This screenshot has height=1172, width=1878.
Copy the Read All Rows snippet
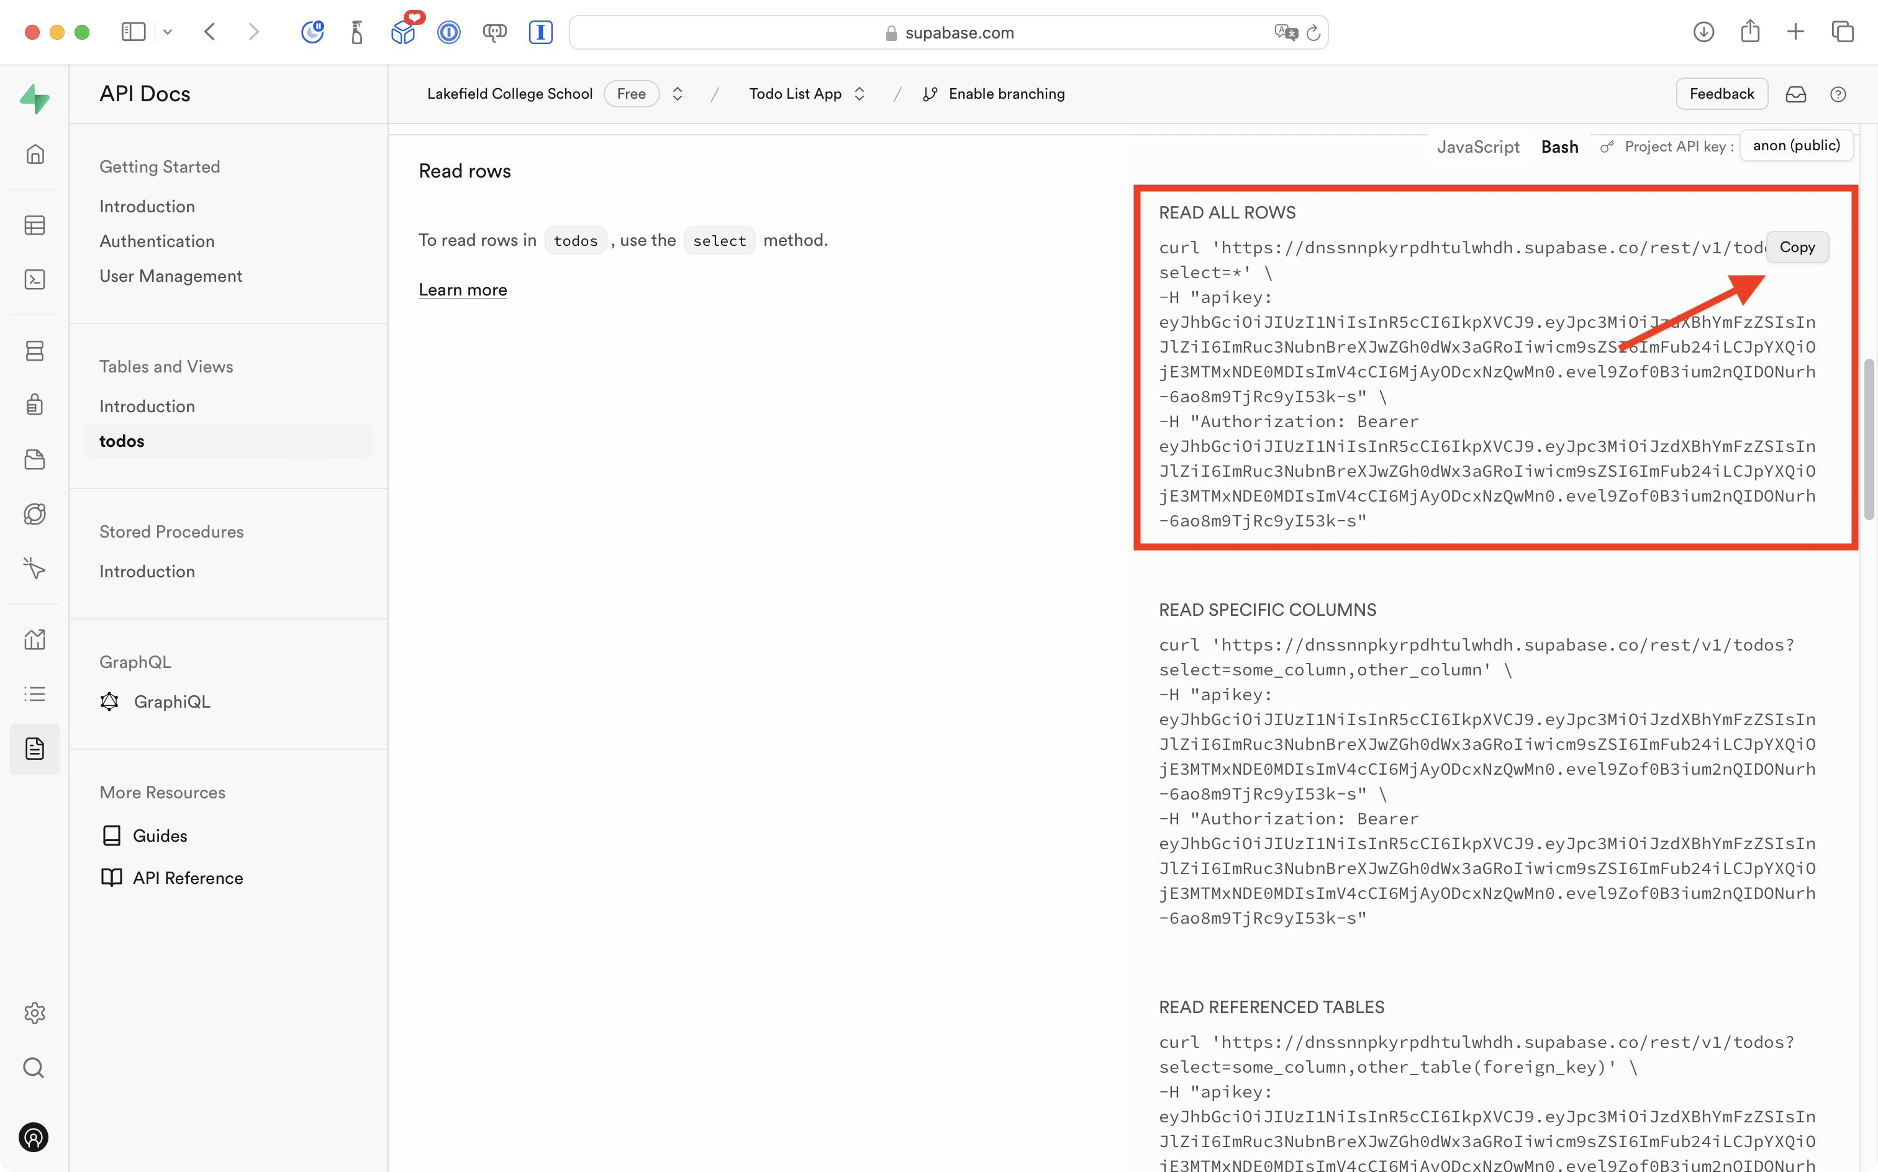pos(1797,247)
